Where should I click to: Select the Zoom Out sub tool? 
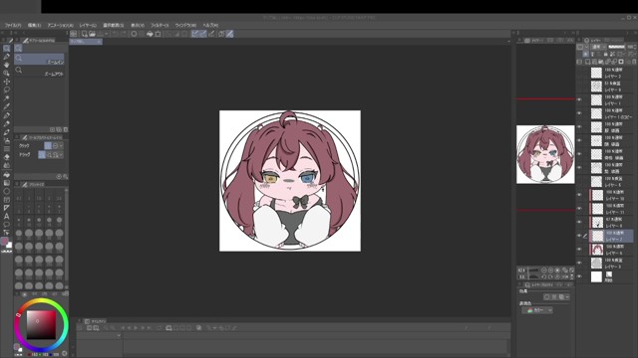[x=39, y=72]
